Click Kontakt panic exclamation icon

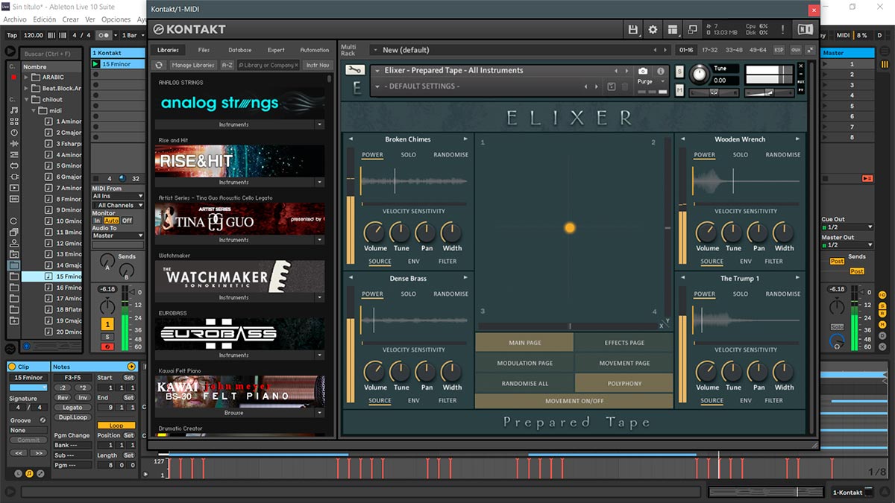pos(782,30)
